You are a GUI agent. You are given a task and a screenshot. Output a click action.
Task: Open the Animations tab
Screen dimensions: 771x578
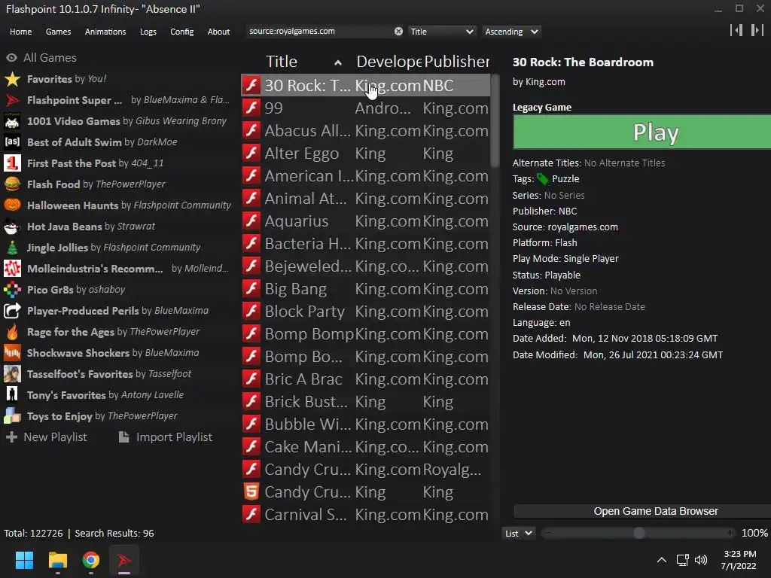coord(105,32)
